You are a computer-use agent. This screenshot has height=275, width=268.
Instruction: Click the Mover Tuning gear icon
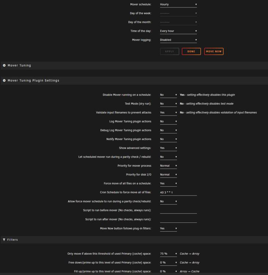(4, 65)
